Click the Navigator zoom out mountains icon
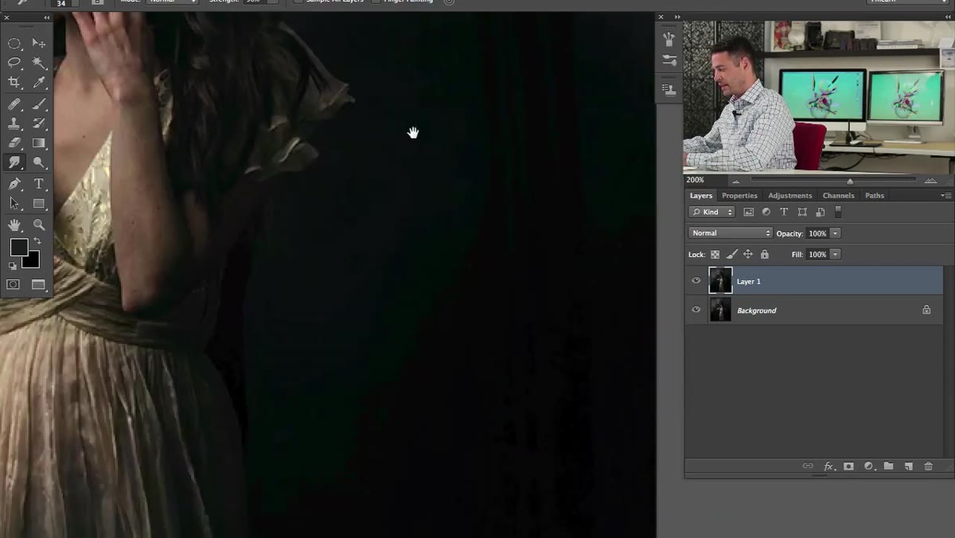Image resolution: width=955 pixels, height=538 pixels. point(735,181)
